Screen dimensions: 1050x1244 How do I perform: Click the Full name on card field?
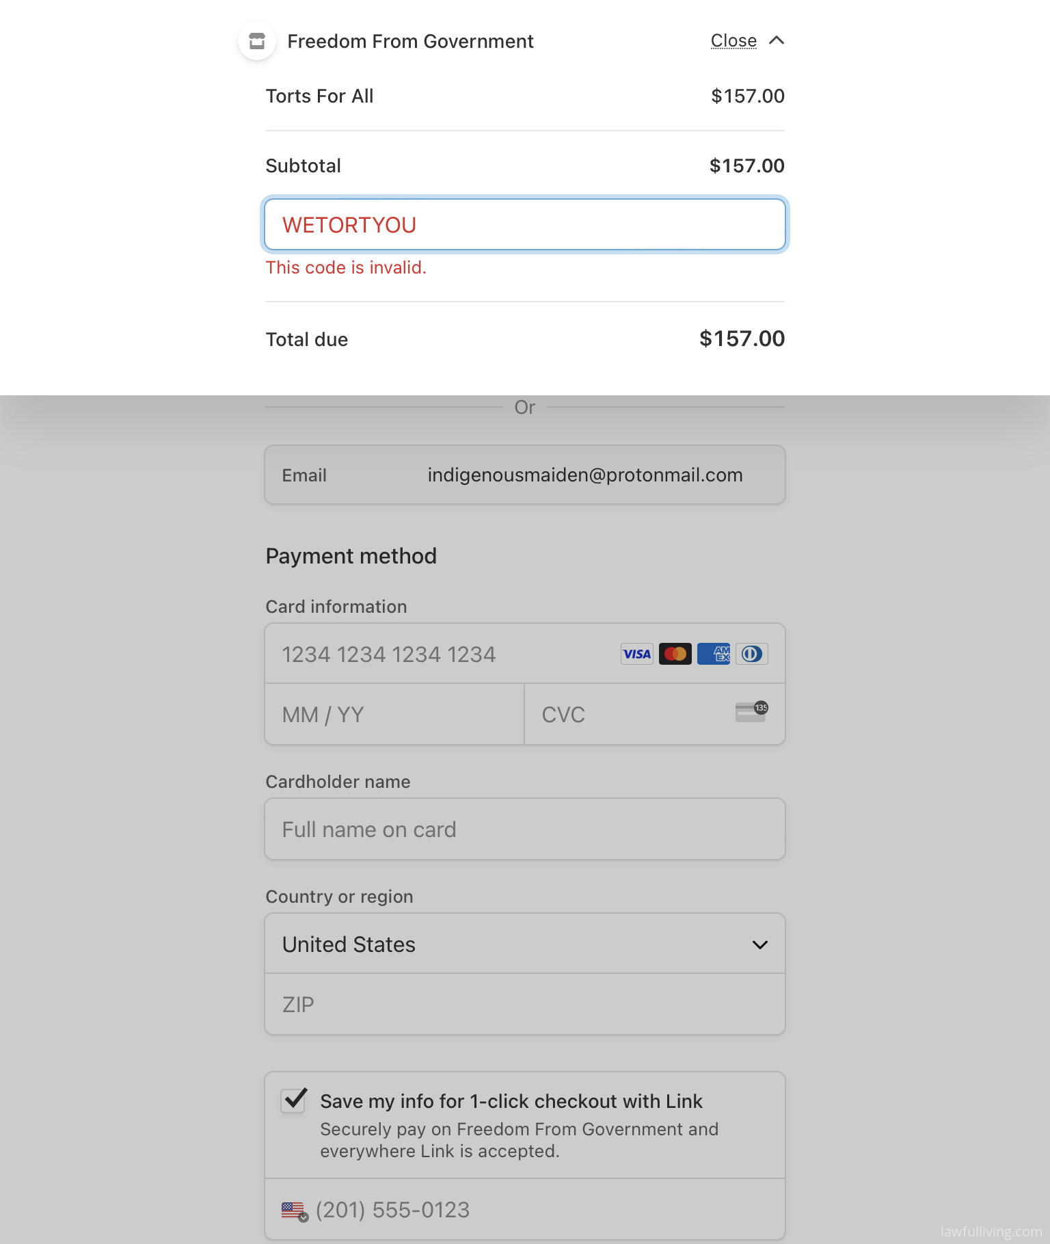[525, 830]
